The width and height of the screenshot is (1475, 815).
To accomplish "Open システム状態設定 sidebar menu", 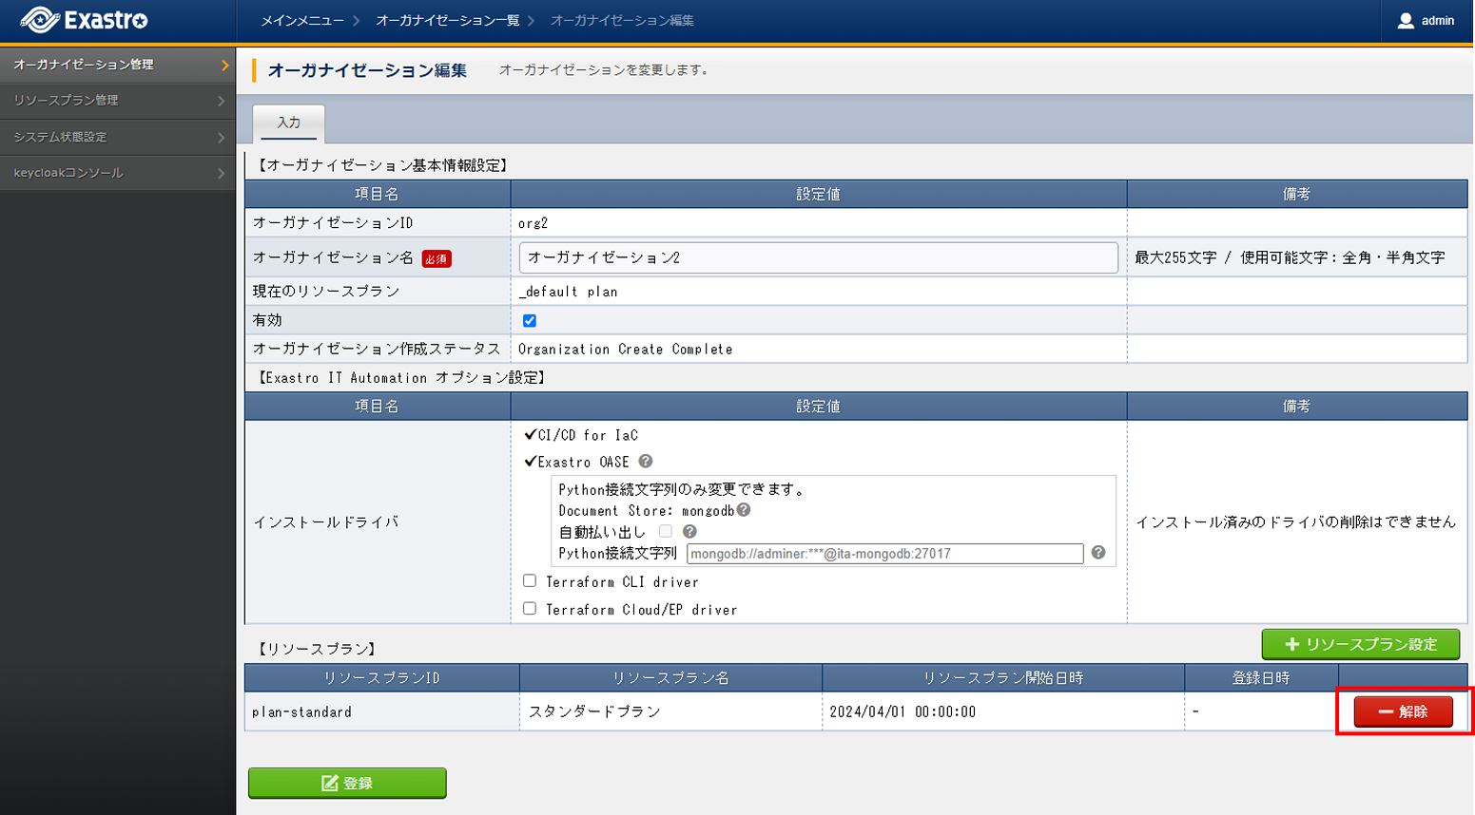I will [x=118, y=137].
